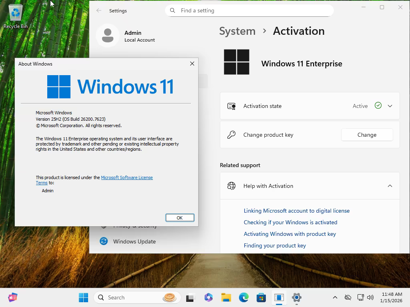Open Task View from taskbar
This screenshot has height=307, width=410.
191,297
